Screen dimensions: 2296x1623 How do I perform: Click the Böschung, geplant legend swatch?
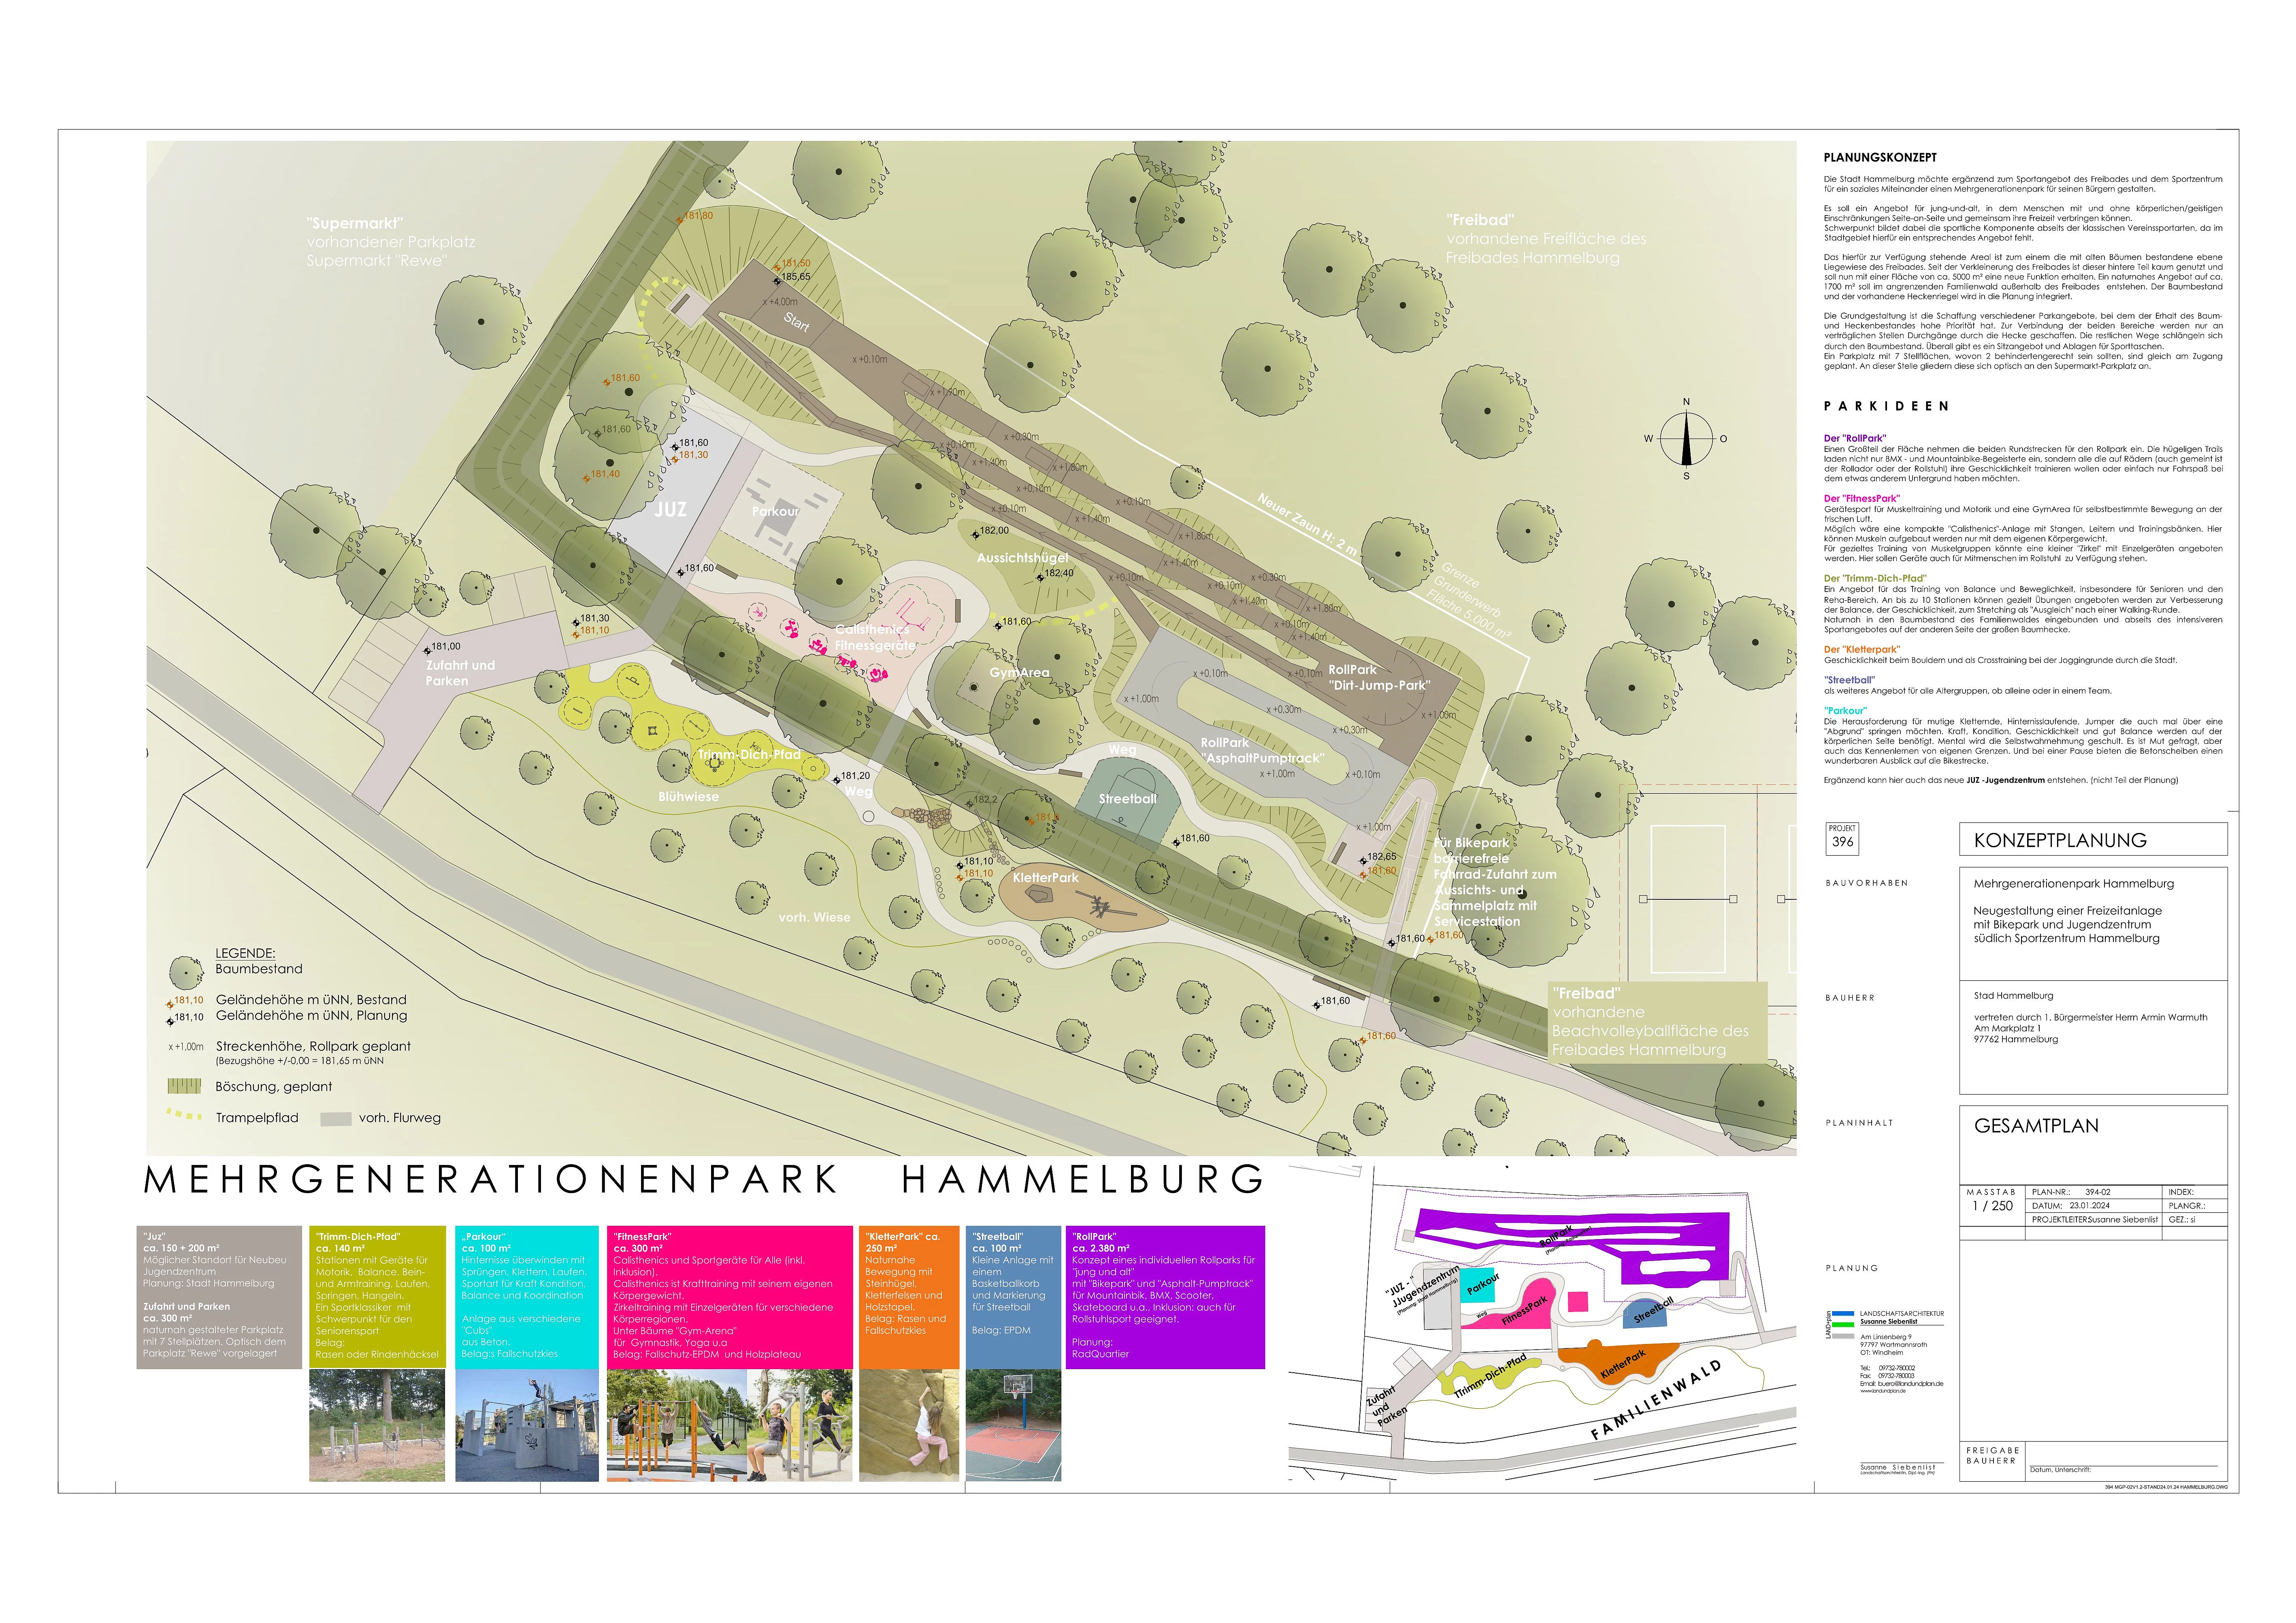click(185, 1086)
